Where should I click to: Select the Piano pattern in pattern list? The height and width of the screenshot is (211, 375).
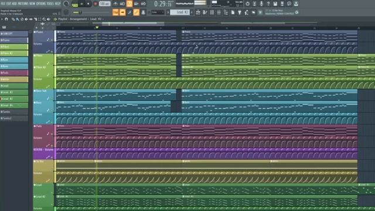click(14, 40)
